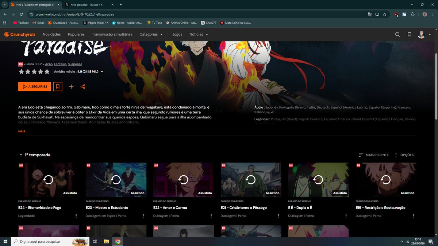Open the ChatGPT bookmark
The width and height of the screenshot is (438, 246).
pos(208,23)
